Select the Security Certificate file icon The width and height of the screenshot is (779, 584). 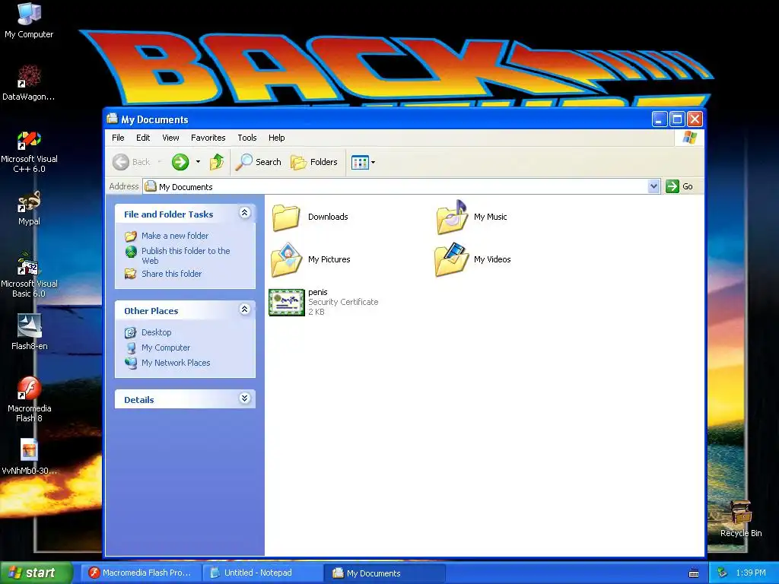tap(287, 302)
